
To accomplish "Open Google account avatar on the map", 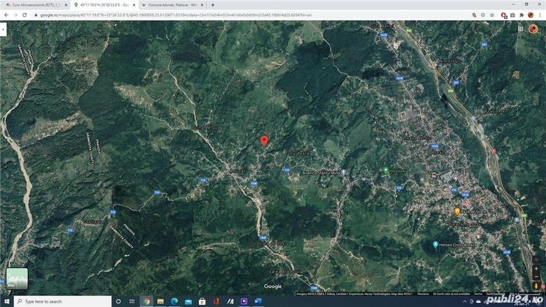I will pyautogui.click(x=533, y=29).
